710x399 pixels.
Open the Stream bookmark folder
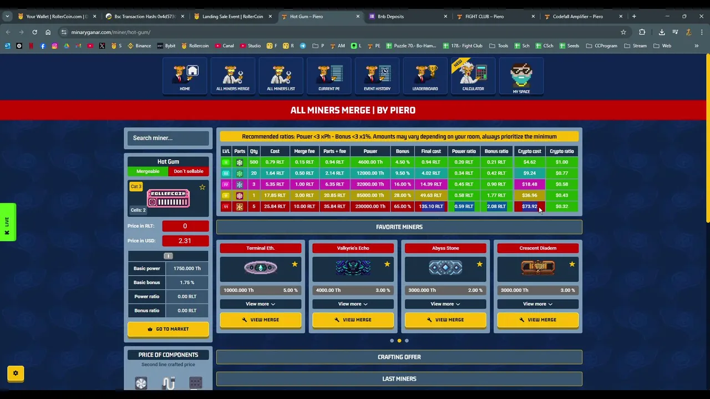tap(635, 46)
